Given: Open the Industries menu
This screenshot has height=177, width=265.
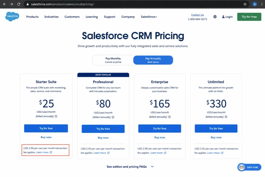Looking at the screenshot, I should [51, 17].
